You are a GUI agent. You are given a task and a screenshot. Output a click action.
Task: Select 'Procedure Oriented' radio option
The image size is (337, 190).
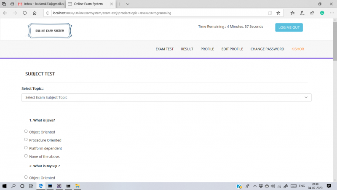[26, 139]
